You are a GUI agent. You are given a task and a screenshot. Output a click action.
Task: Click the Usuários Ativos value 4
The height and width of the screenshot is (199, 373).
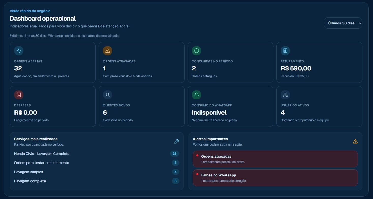tap(283, 113)
